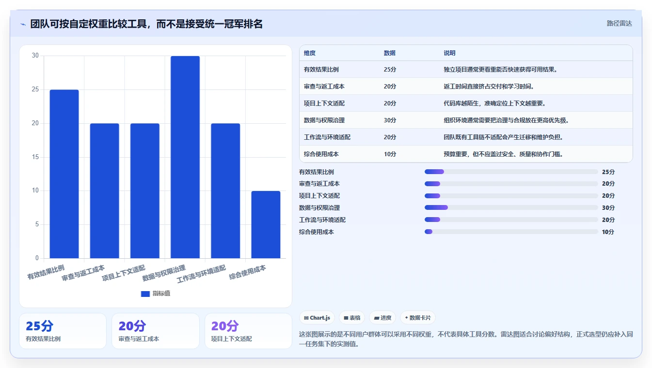Click the 30分 value in the table

click(x=390, y=120)
